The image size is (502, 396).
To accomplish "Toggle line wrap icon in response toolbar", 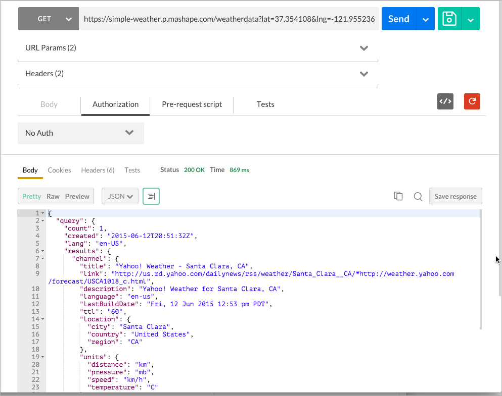I will pyautogui.click(x=151, y=197).
